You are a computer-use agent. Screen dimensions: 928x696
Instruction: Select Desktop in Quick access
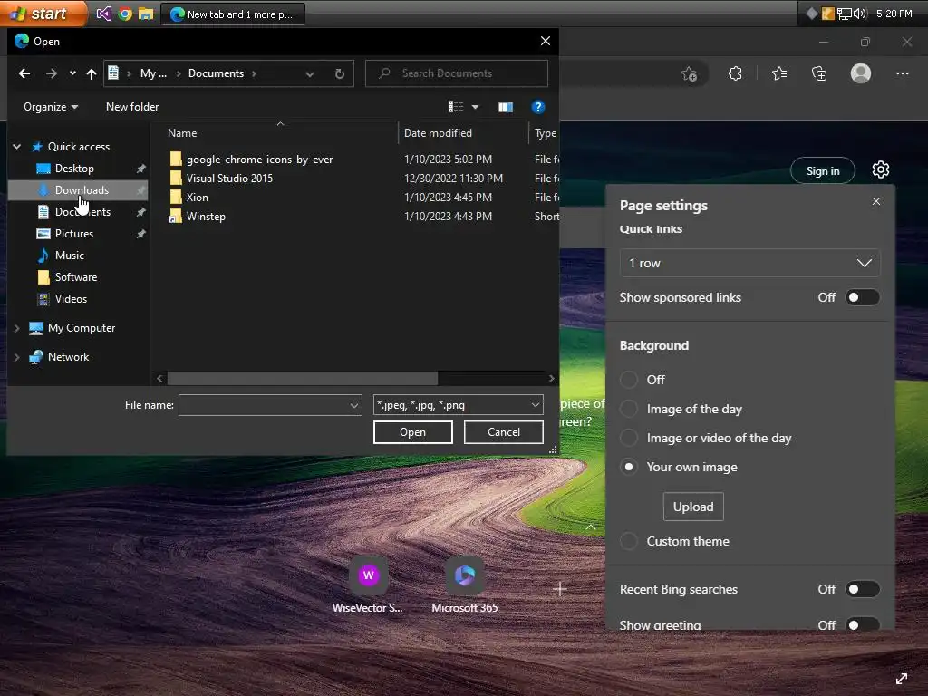(74, 169)
